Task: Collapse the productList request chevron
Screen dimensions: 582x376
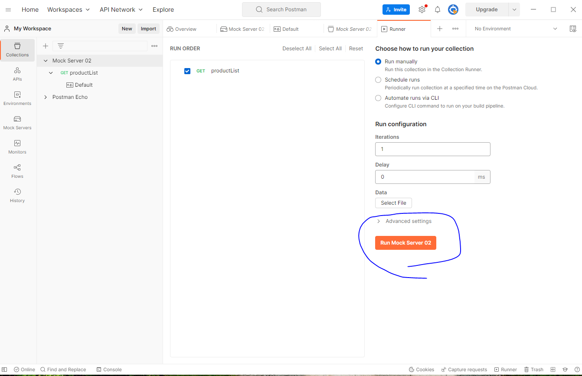Action: pyautogui.click(x=51, y=73)
